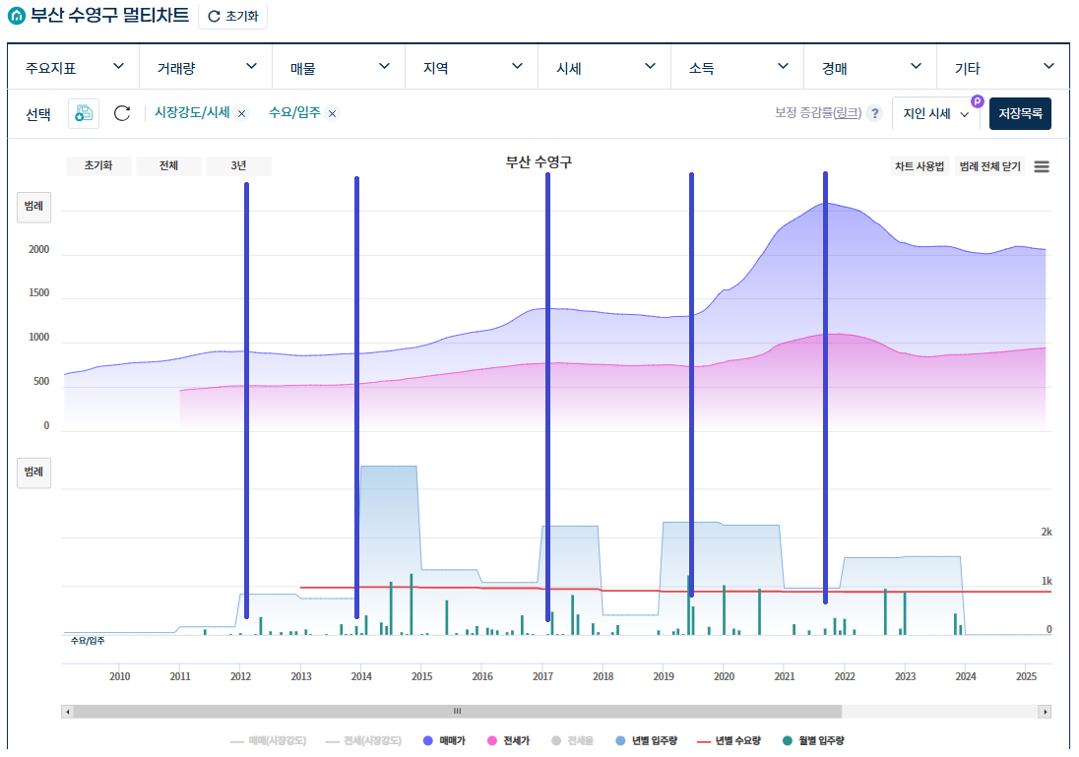Toggle 매매(시장강도) legend series
Viewport: 1079px width, 757px height.
coord(269,741)
